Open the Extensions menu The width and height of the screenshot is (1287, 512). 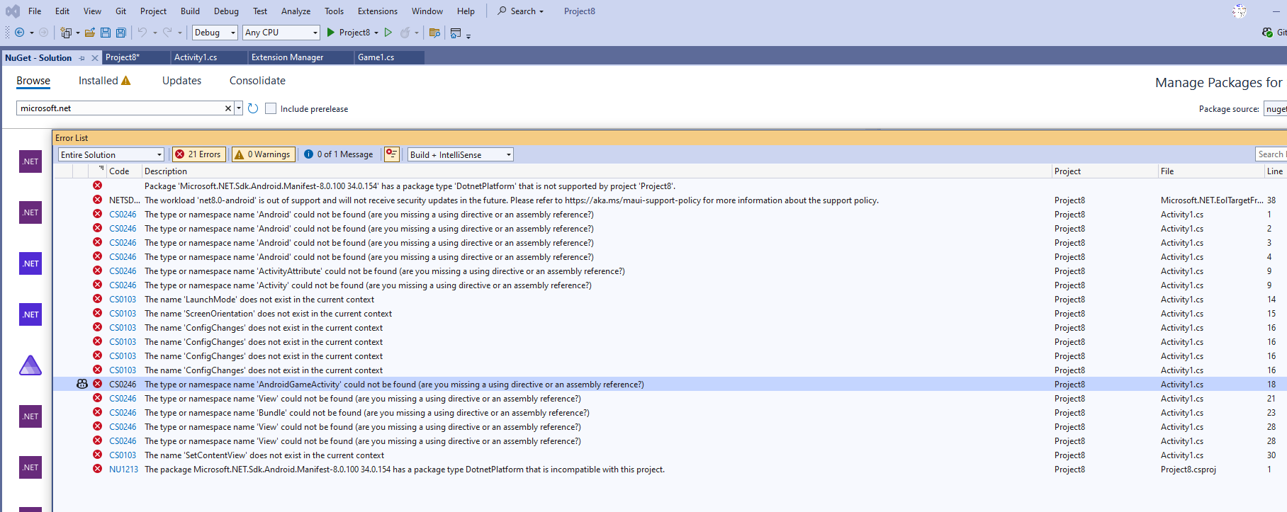coord(377,11)
